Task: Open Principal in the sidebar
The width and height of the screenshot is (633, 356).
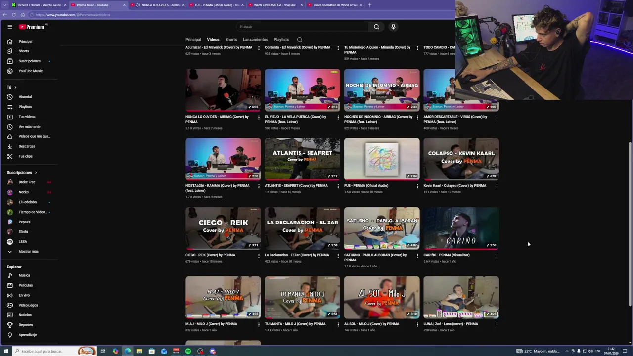Action: click(x=29, y=41)
